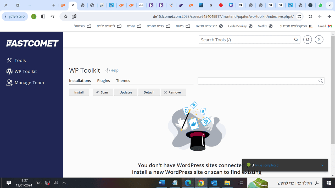Image resolution: width=335 pixels, height=188 pixels.
Task: Click the Detach button
Action: click(x=149, y=92)
